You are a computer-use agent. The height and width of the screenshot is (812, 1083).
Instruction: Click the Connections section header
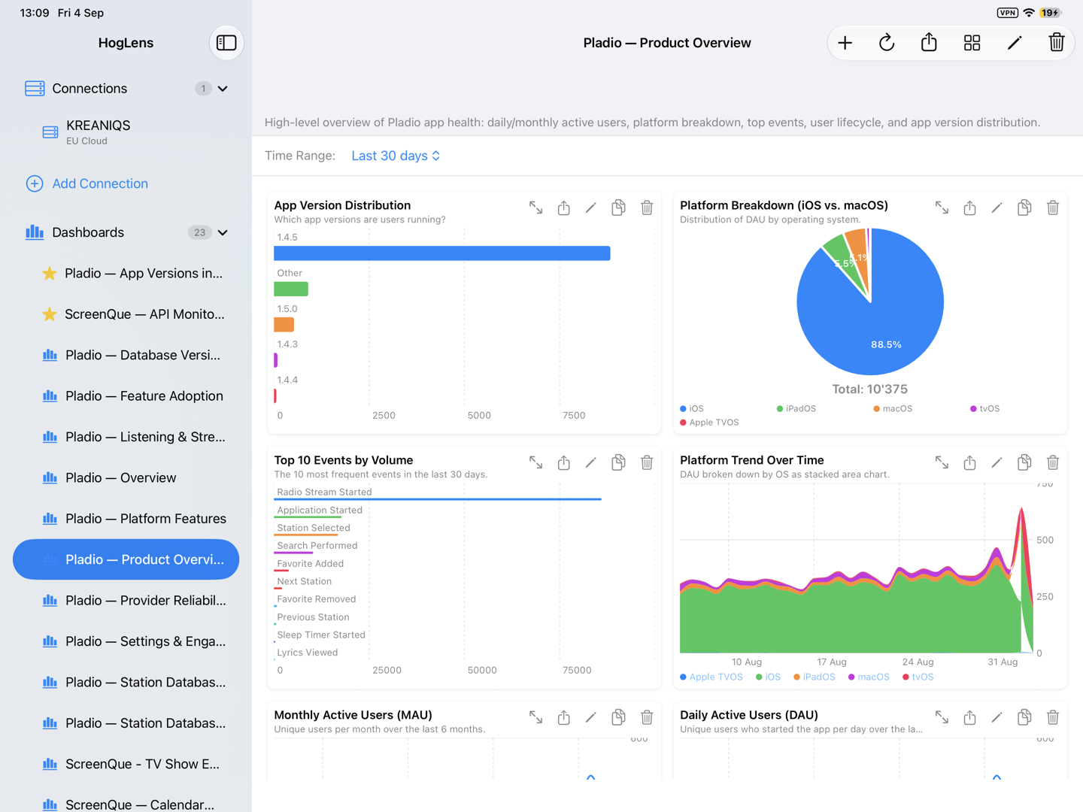126,89
